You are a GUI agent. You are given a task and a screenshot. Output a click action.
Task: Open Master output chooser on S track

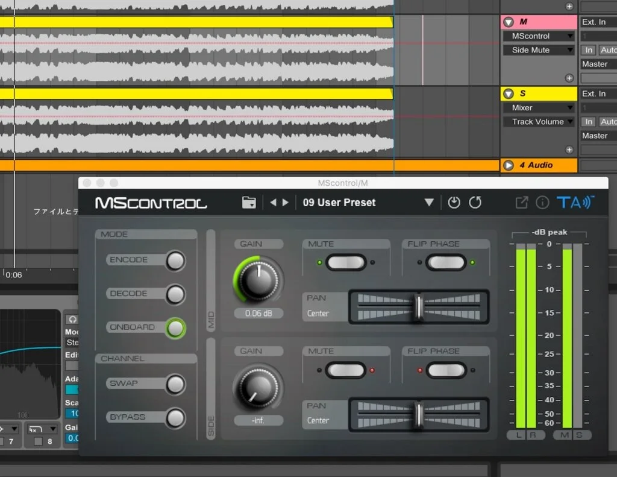(x=598, y=136)
